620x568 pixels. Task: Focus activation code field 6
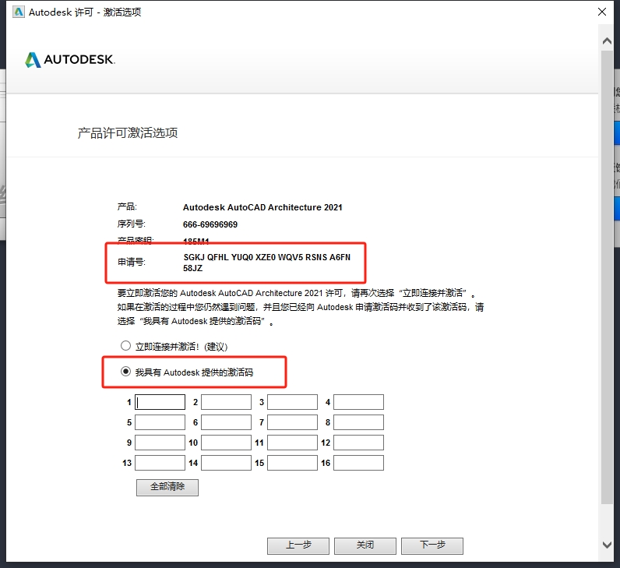click(x=226, y=422)
